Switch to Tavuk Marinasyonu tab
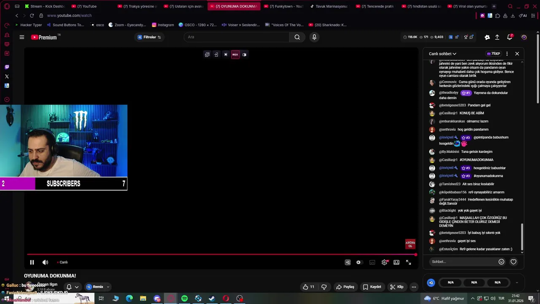Viewport: 540px width, 304px height. pos(329,6)
